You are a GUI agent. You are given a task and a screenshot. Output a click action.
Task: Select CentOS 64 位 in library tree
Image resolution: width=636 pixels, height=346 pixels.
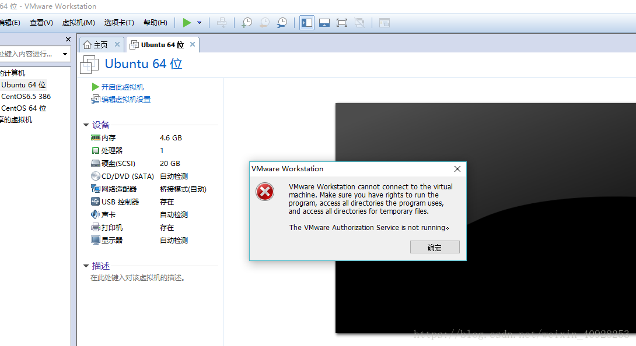click(x=23, y=108)
